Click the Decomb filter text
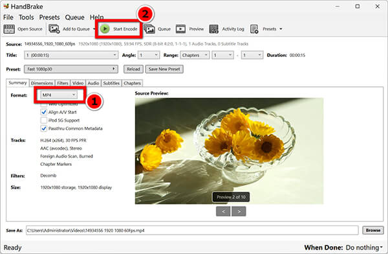This screenshot has width=388, height=254. tap(48, 176)
